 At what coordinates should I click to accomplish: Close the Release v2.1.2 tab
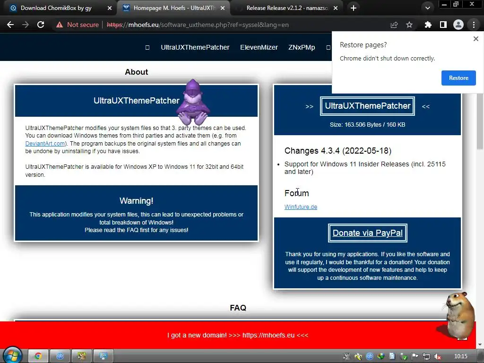pyautogui.click(x=336, y=8)
